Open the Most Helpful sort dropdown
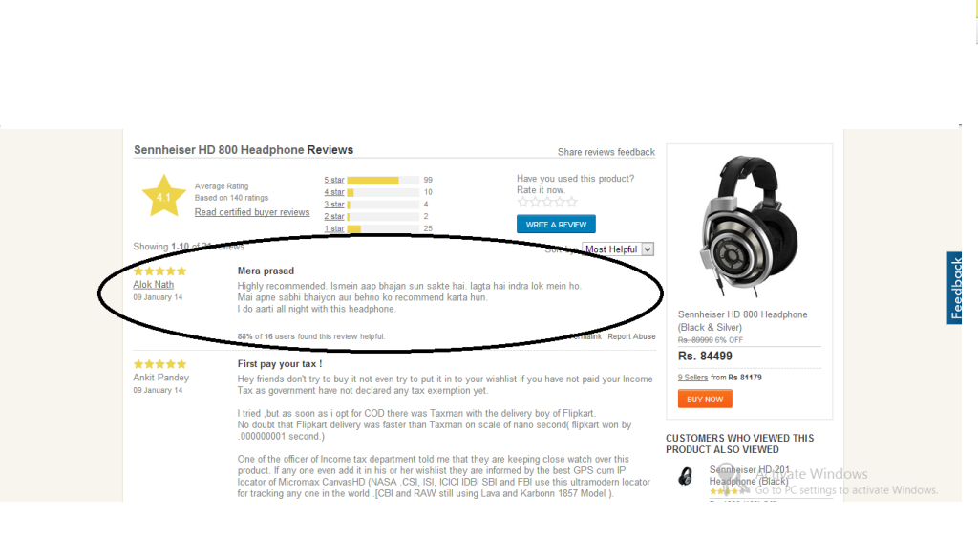This screenshot has width=978, height=541. click(618, 249)
